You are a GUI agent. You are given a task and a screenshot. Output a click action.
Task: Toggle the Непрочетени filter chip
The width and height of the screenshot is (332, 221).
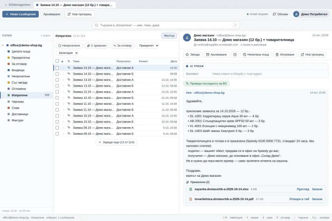coord(69,46)
